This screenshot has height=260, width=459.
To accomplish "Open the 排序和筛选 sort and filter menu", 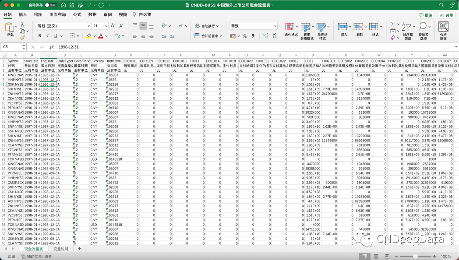I will (x=407, y=31).
